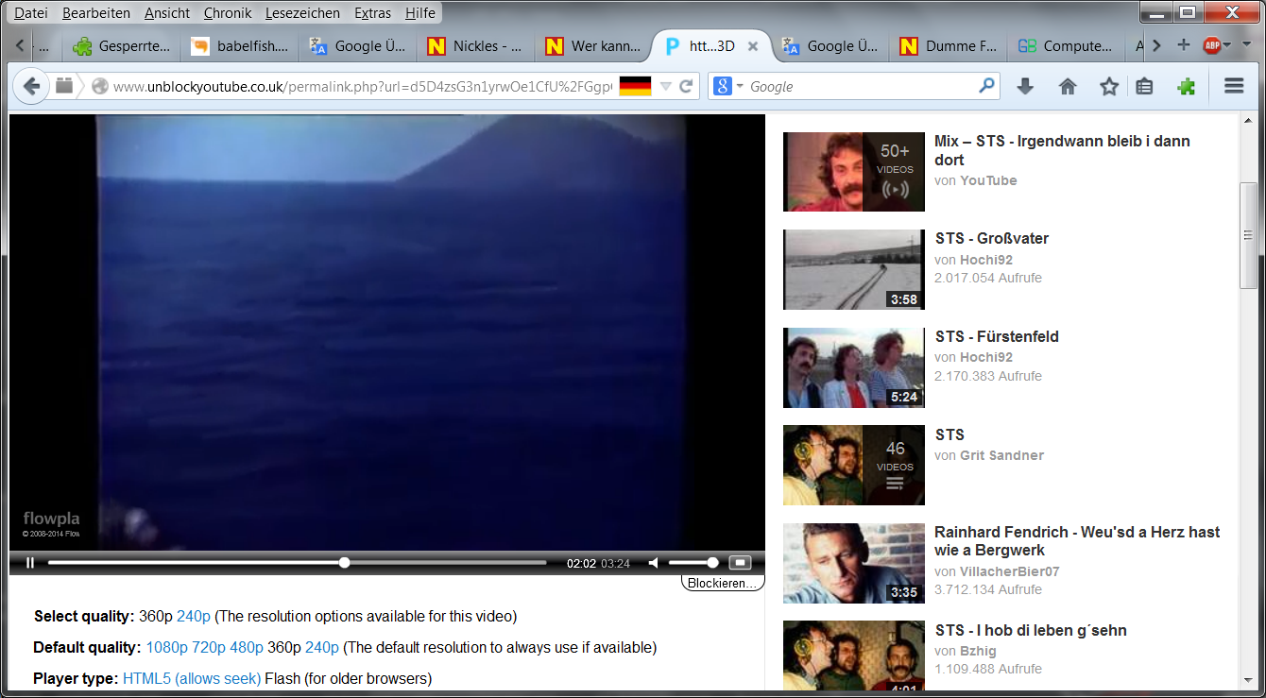Switch to the Compute... tab

pos(1066,46)
